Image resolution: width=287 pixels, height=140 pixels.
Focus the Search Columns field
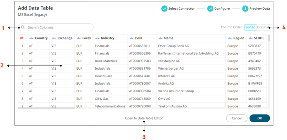tap(56, 27)
